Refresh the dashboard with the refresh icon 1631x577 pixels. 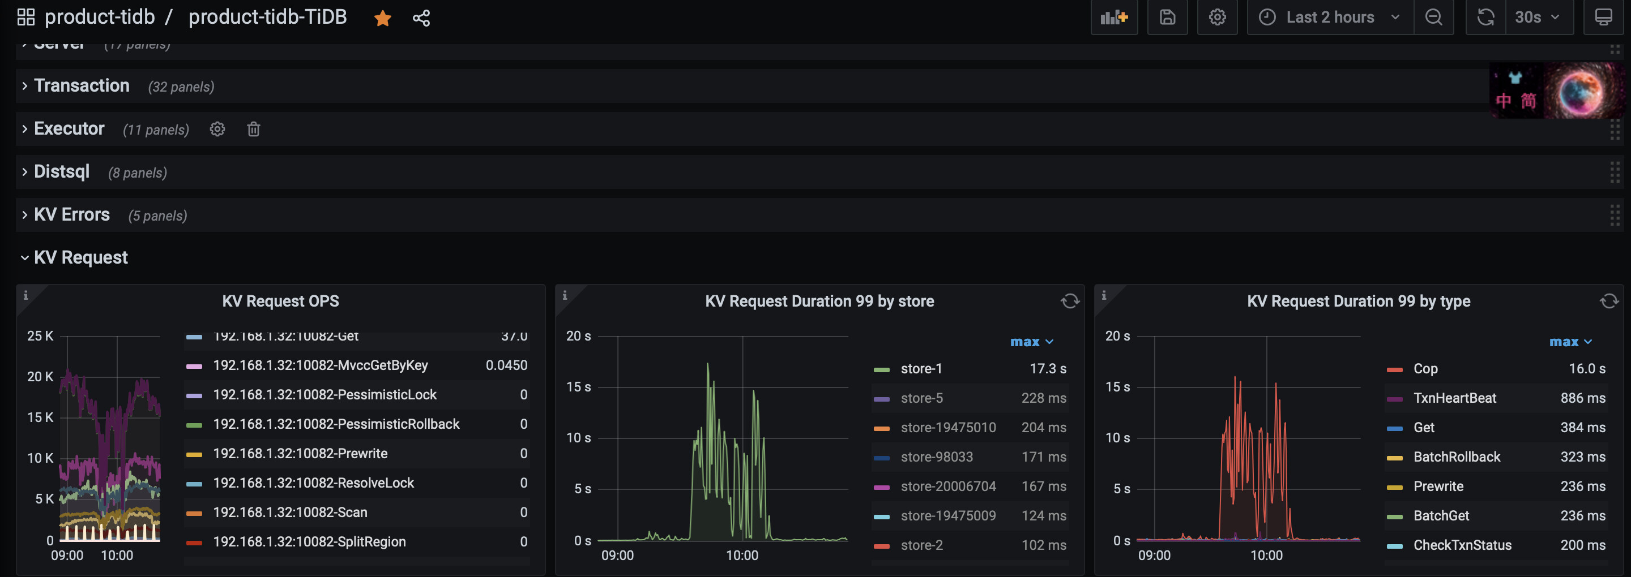(x=1485, y=17)
